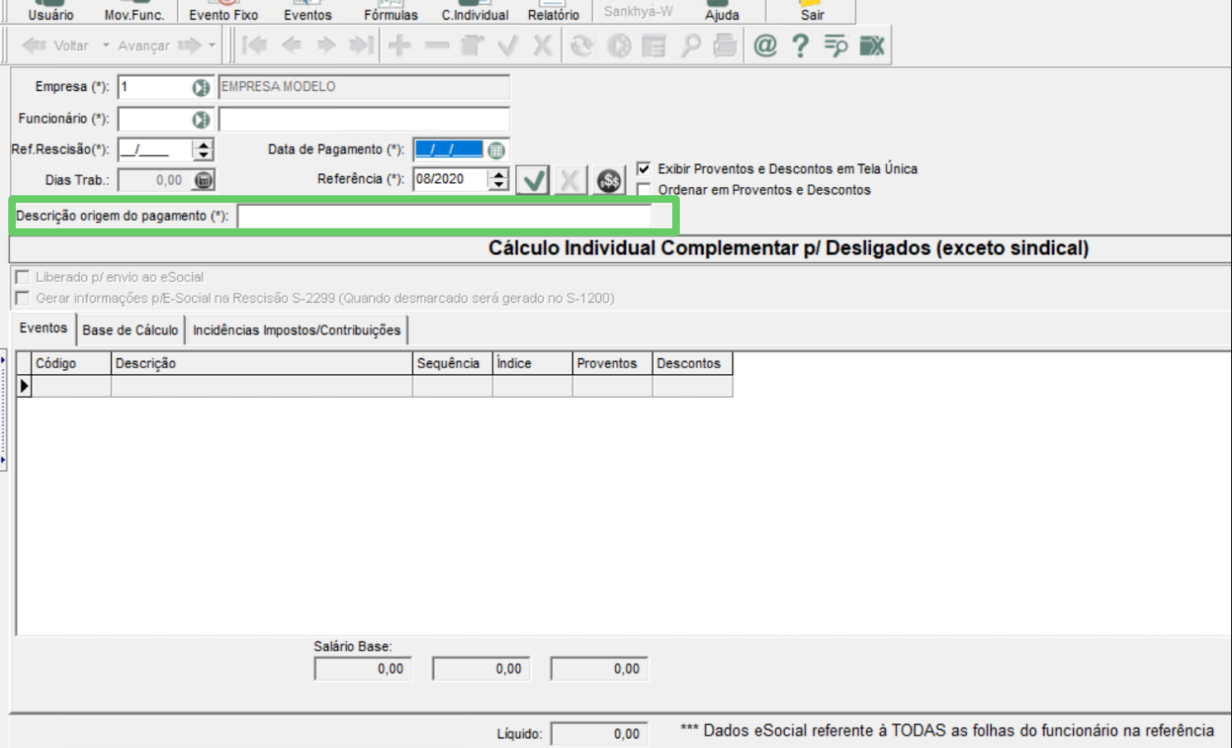Viewport: 1232px width, 748px height.
Task: Click the Dias Trab. calculator icon
Action: pos(204,180)
